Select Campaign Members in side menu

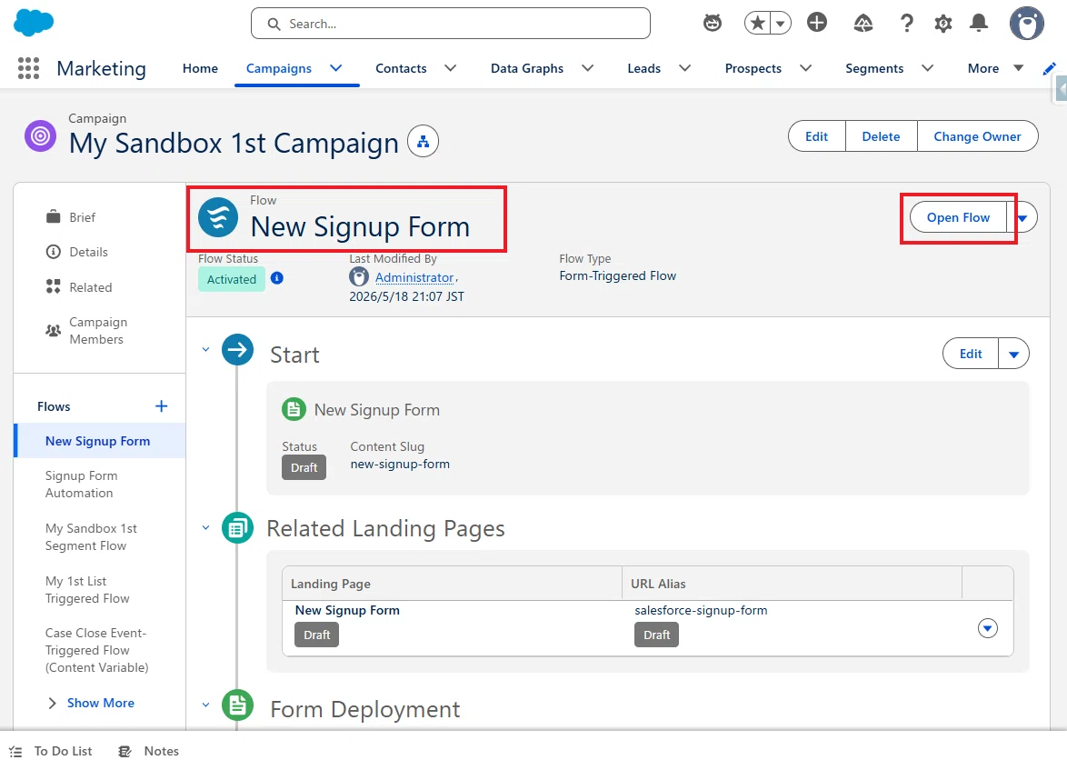[x=99, y=330]
